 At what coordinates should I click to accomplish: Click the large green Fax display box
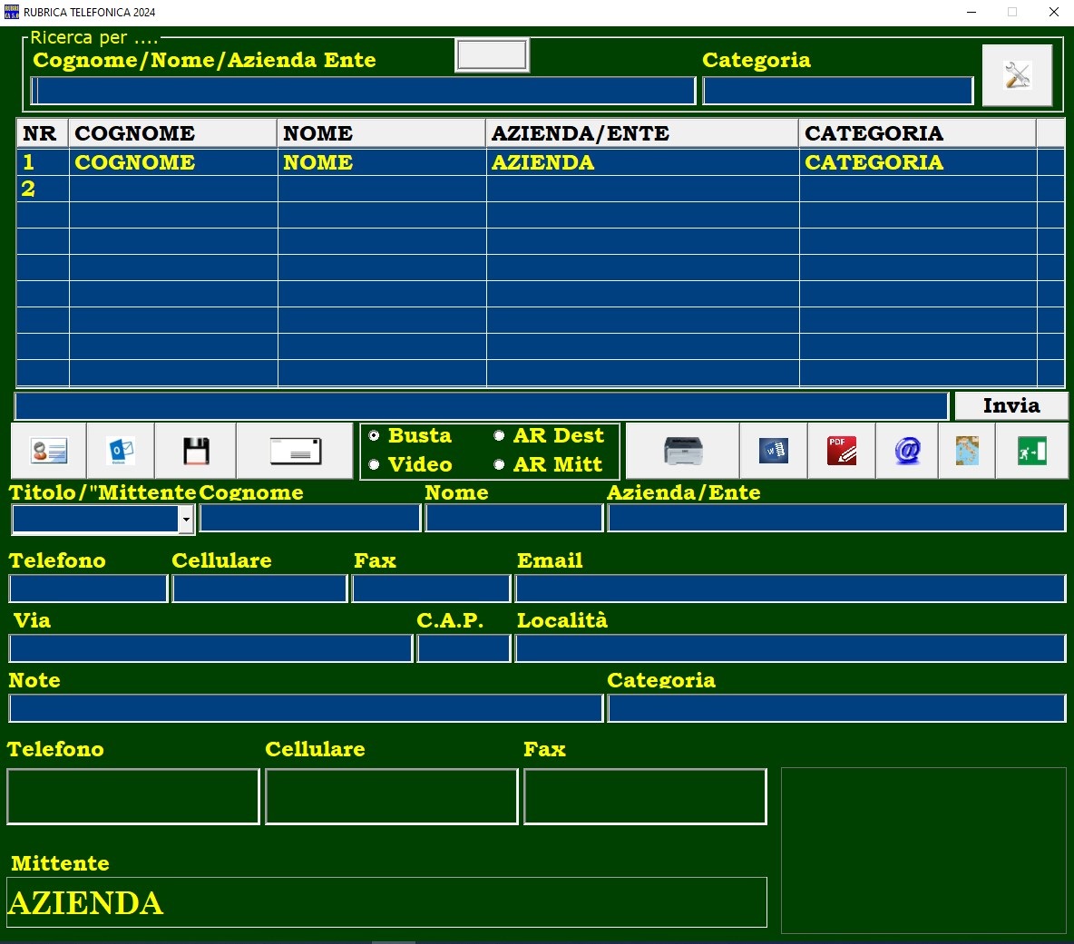pyautogui.click(x=645, y=796)
